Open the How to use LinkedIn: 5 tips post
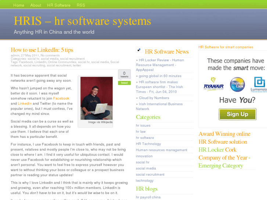Viewport: 267px width, 200px height. click(42, 50)
